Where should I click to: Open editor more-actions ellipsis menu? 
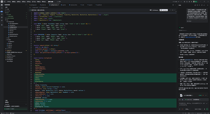click(x=175, y=5)
